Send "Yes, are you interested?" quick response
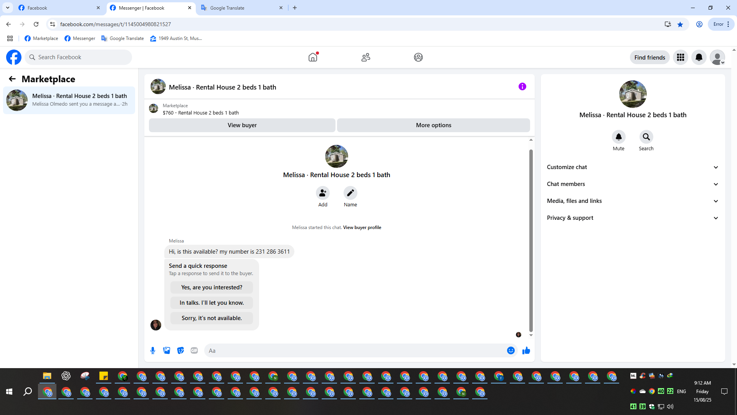 pos(212,287)
